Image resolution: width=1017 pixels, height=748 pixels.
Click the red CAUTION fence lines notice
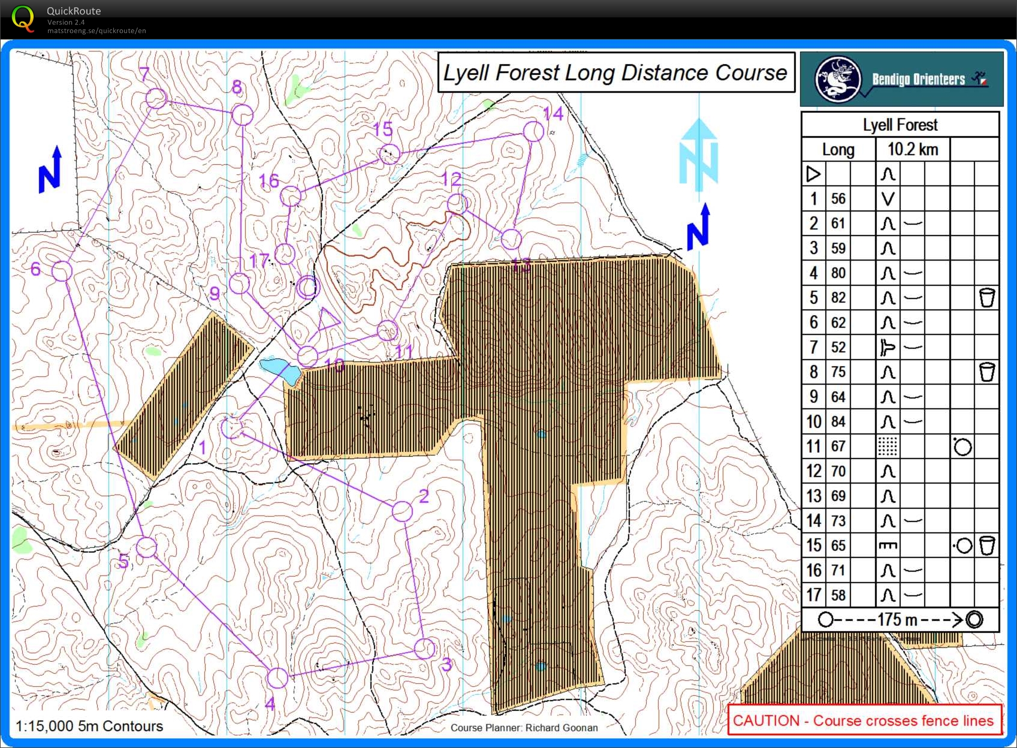(863, 720)
